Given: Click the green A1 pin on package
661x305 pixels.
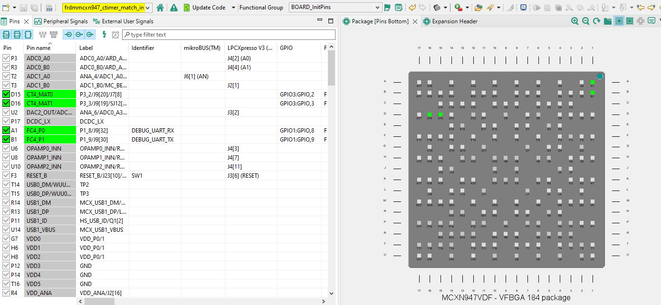Looking at the screenshot, I should click(x=593, y=83).
